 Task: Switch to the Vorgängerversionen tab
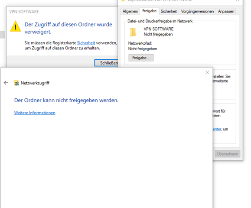click(197, 11)
